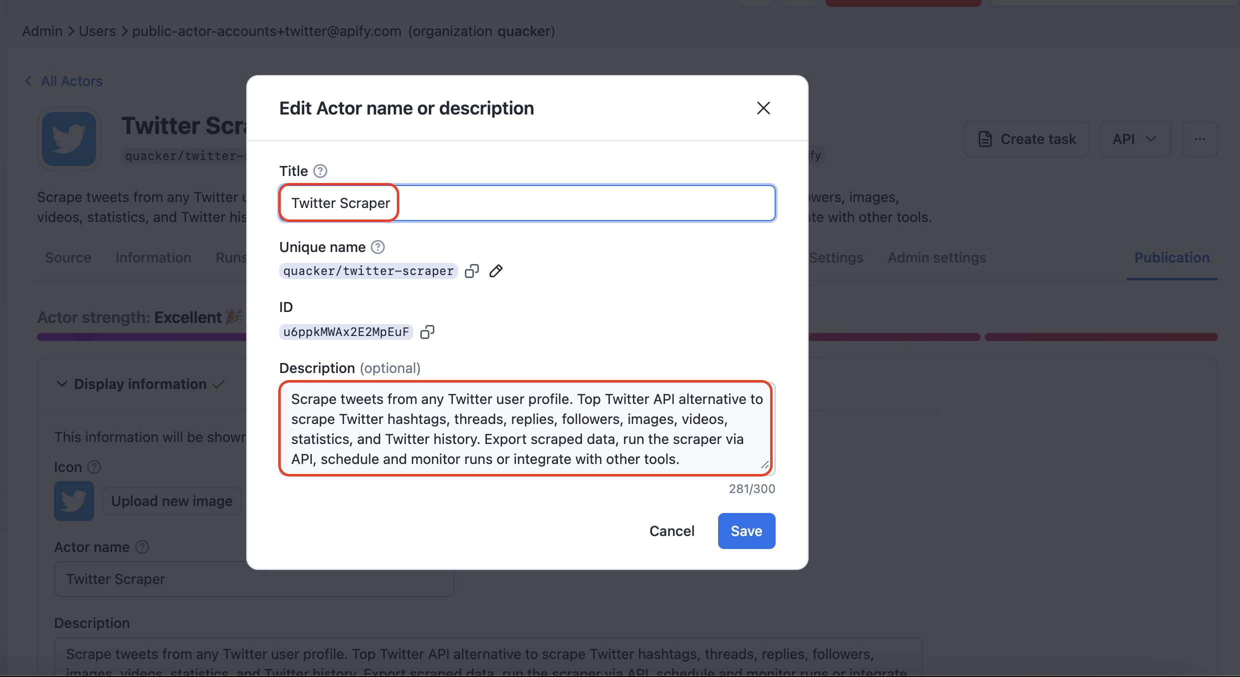Click the Twitter Scraper actor logo
This screenshot has height=677, width=1240.
[x=69, y=138]
